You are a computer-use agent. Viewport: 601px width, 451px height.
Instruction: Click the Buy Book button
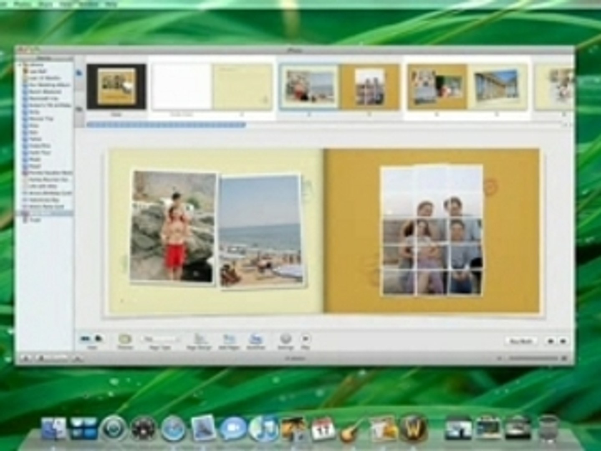[x=521, y=341]
